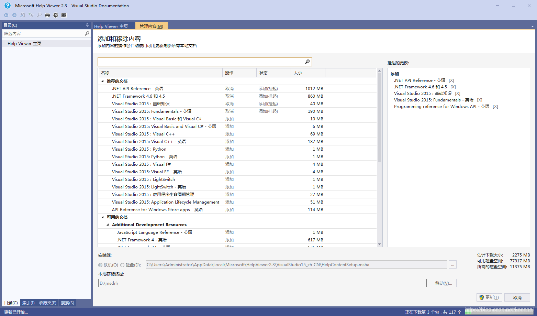537x316 pixels.
Task: Focus the search box above the document list
Action: click(x=201, y=62)
